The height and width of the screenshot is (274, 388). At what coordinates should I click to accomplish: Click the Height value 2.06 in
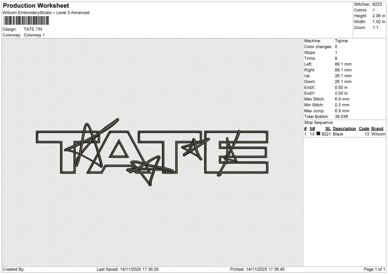[379, 16]
